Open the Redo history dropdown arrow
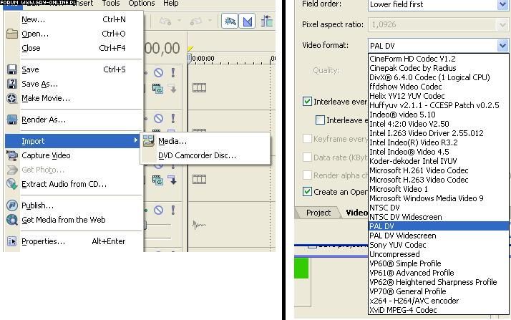The width and height of the screenshot is (511, 320). (210, 21)
